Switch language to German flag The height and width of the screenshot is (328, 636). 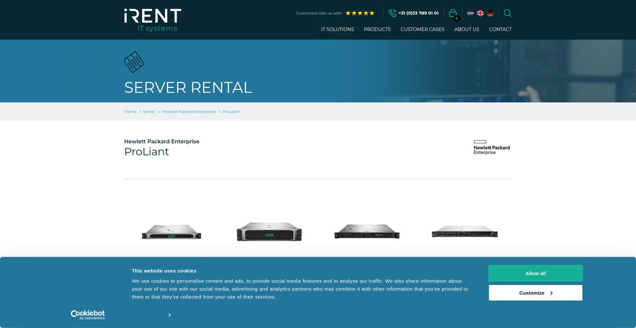coord(490,13)
